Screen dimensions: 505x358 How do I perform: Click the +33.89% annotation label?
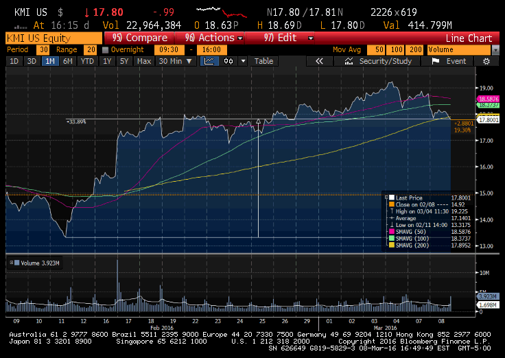tap(76, 121)
